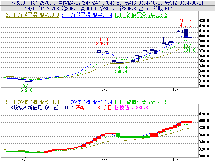Click the red '陽転中' status text
This screenshot has height=164, width=215.
tap(83, 107)
